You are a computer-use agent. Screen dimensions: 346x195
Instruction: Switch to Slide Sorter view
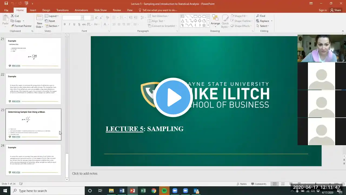283,184
